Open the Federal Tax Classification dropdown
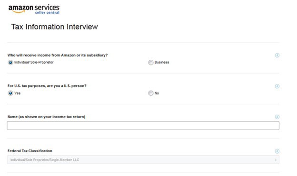The height and width of the screenshot is (176, 297). tap(143, 160)
